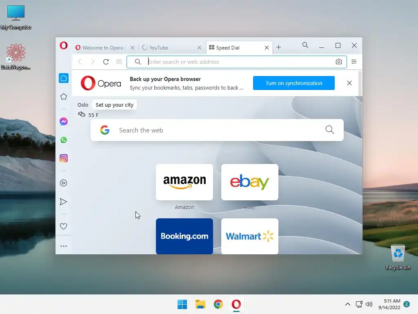Select the DataWagon desktop shortcut
This screenshot has width=418, height=314.
(16, 56)
